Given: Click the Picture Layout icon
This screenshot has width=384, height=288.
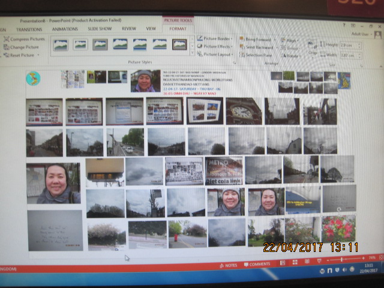Looking at the screenshot, I should pos(200,54).
